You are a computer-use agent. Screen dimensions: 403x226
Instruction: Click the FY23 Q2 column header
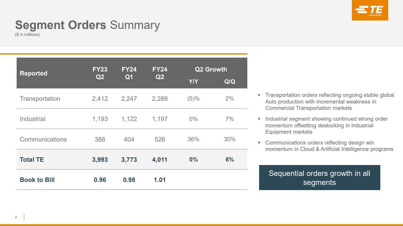click(100, 73)
